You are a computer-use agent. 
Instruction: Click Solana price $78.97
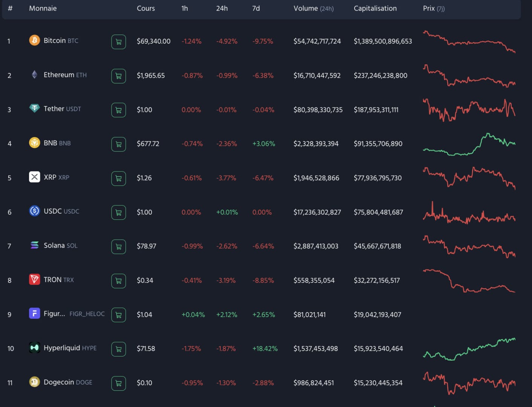pyautogui.click(x=147, y=246)
